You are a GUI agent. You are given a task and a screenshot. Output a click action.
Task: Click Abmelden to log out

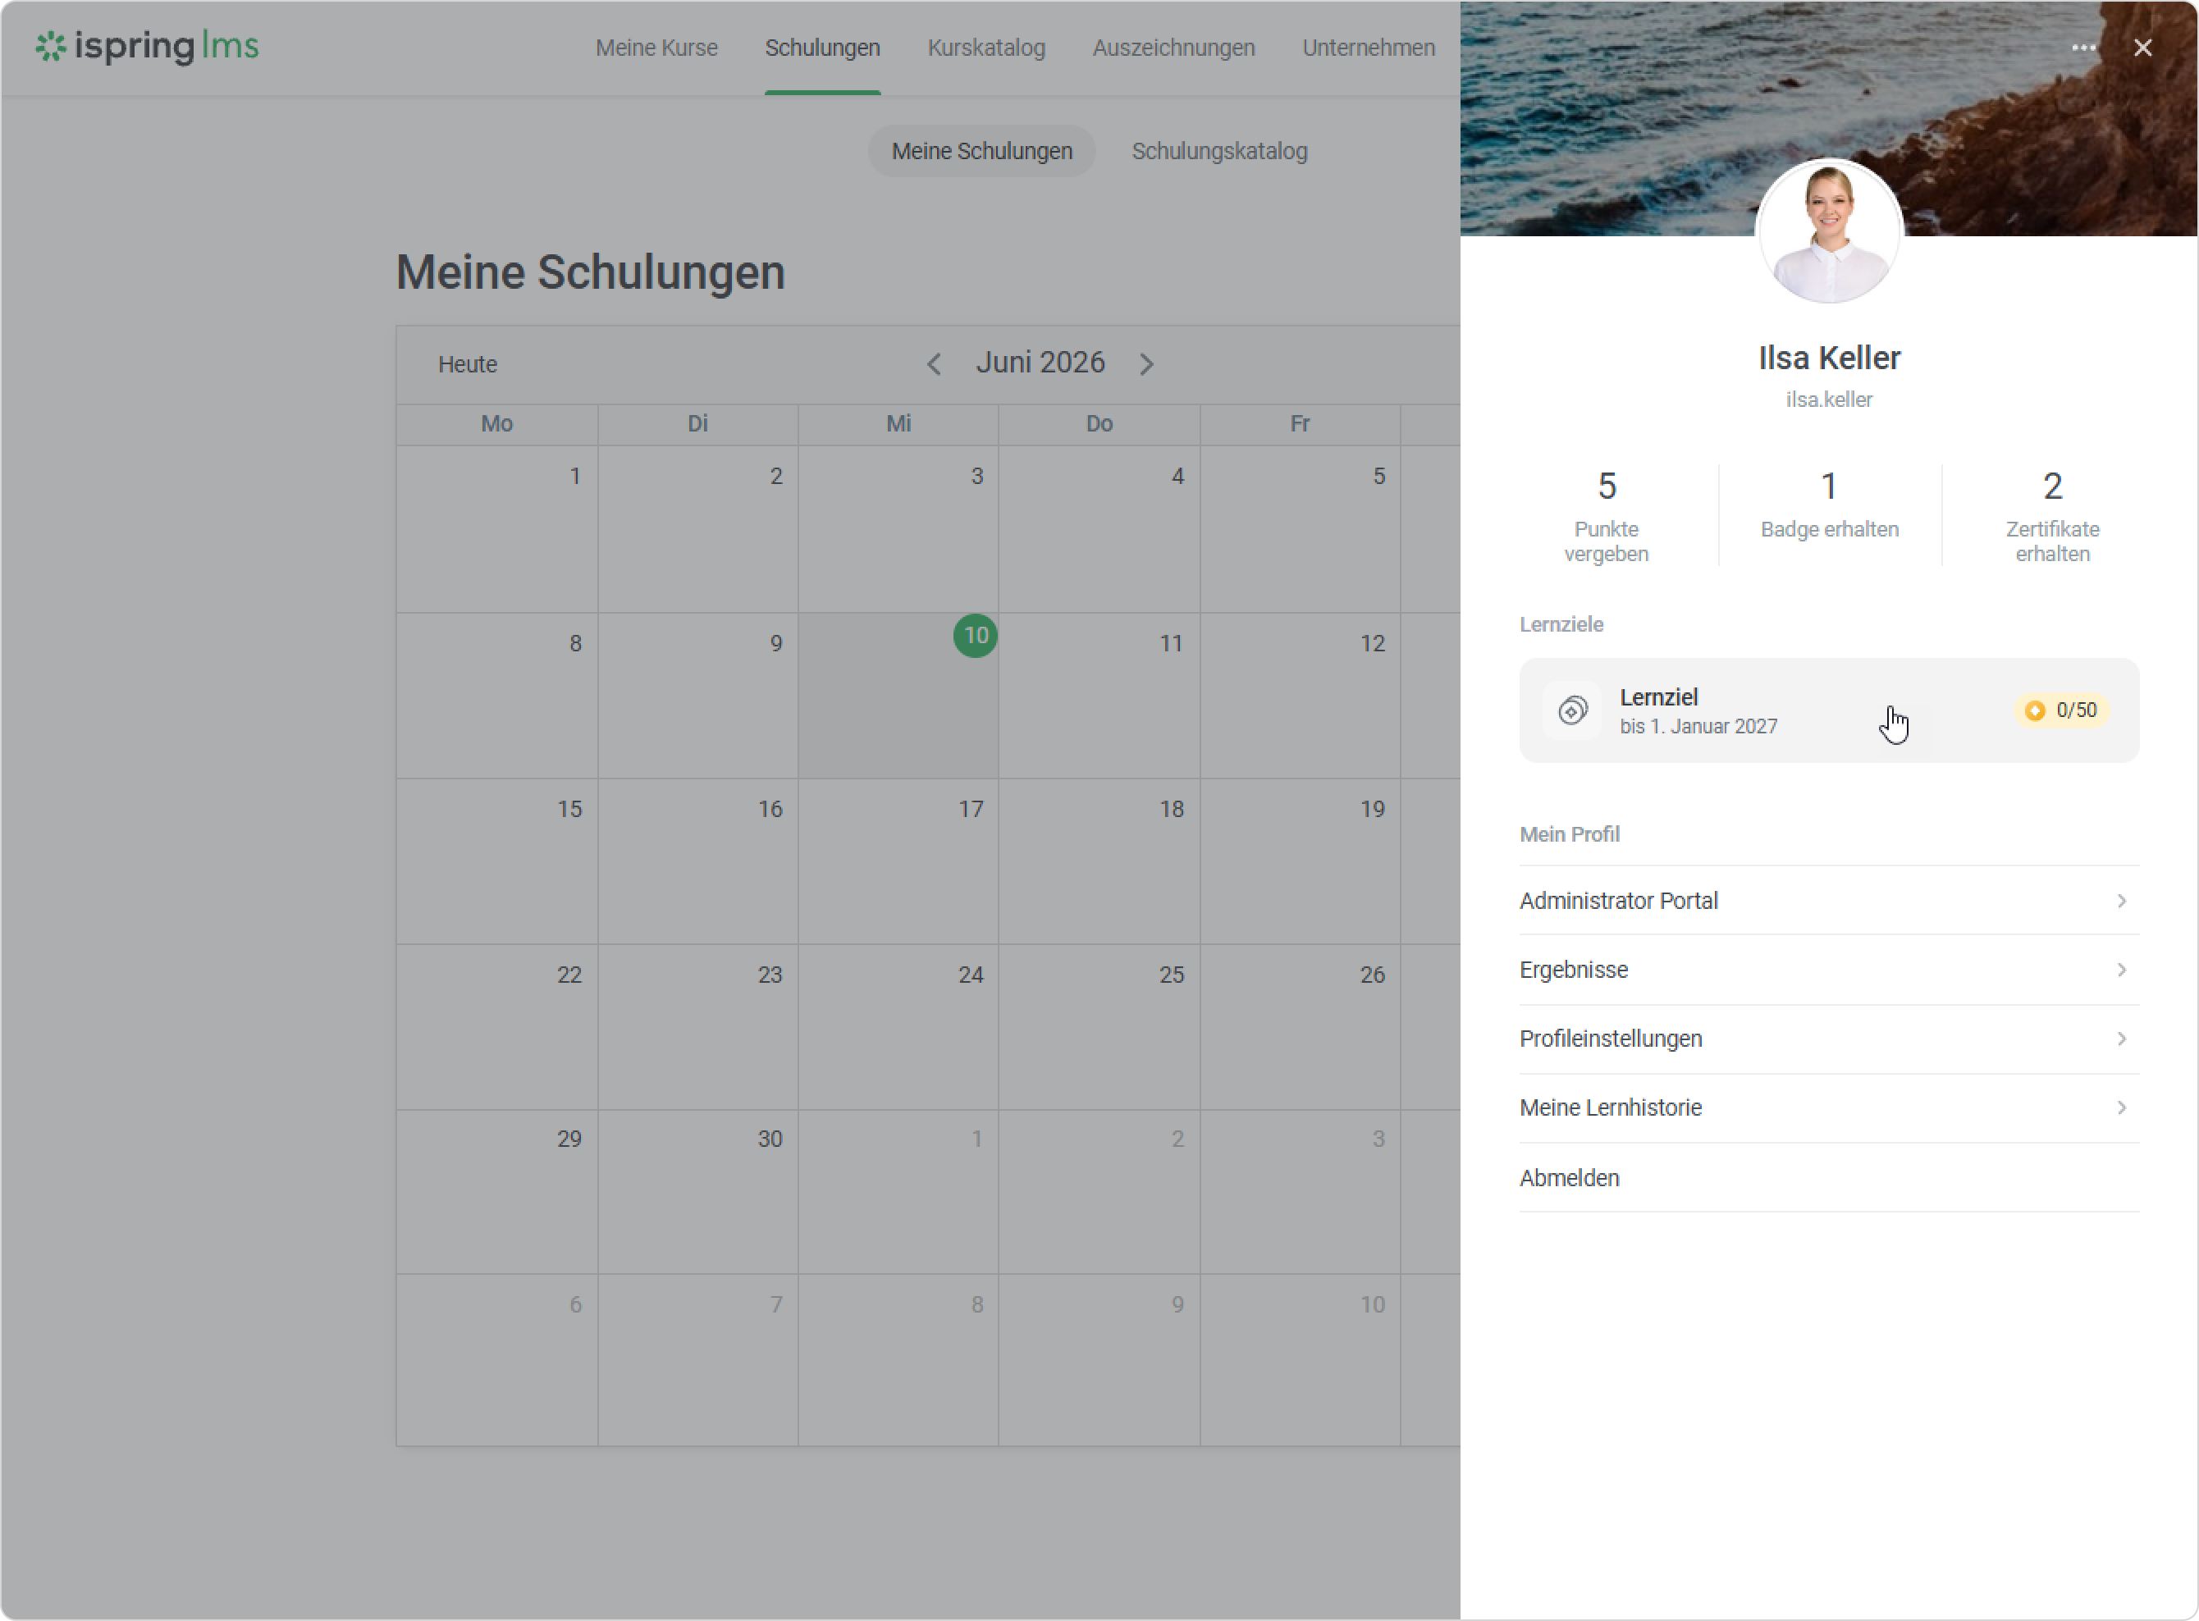click(1829, 1177)
